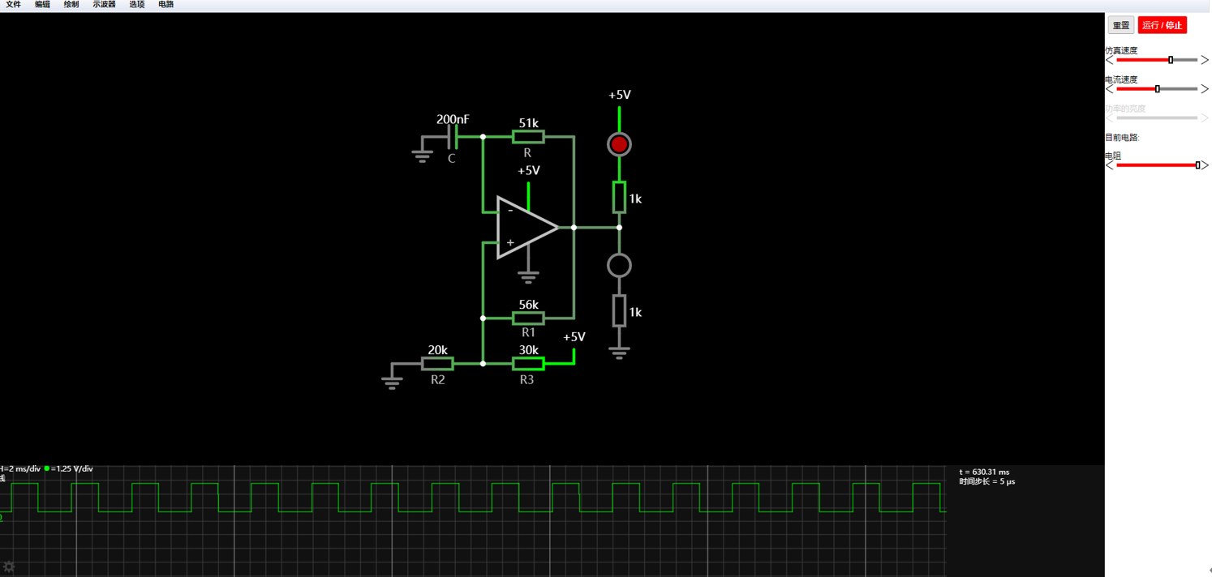Click the 重置 reset button
The height and width of the screenshot is (577, 1212).
pyautogui.click(x=1121, y=25)
